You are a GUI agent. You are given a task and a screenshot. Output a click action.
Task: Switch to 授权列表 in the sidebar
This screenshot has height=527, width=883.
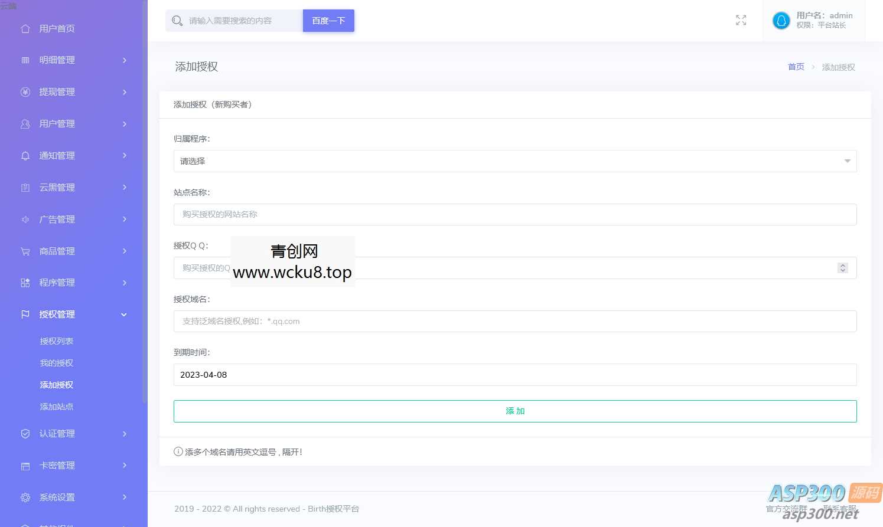point(56,341)
